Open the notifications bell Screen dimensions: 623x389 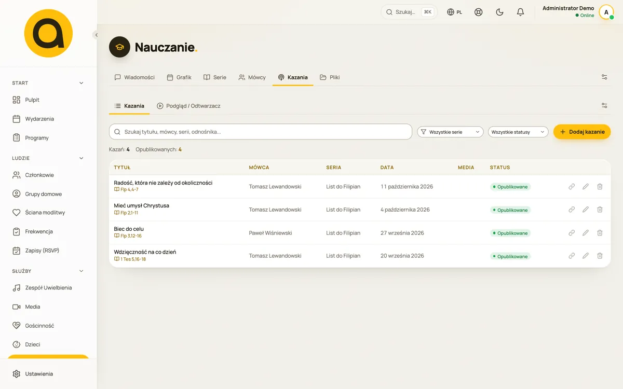(x=520, y=12)
